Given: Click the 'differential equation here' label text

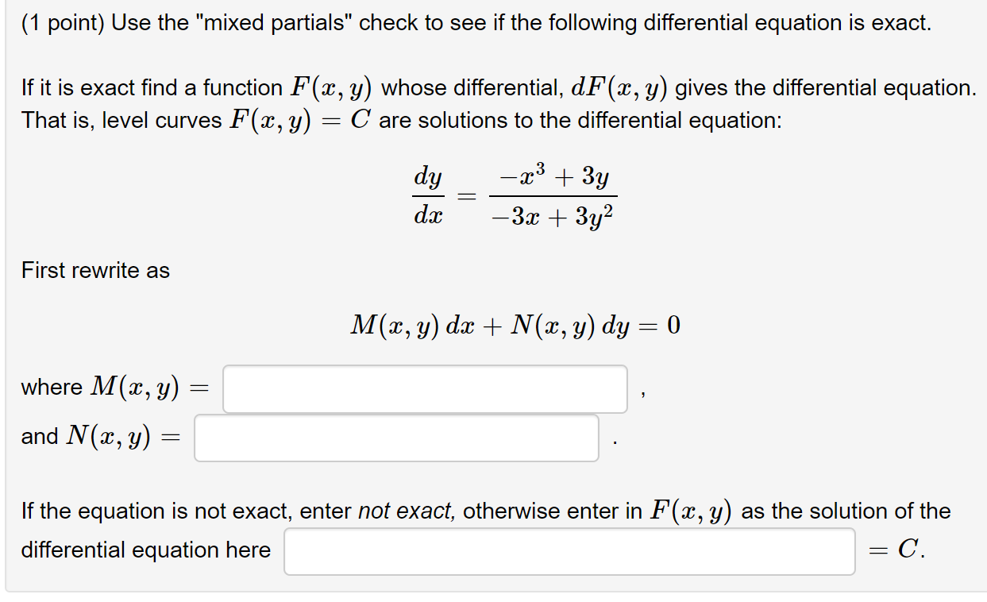Looking at the screenshot, I should point(146,550).
